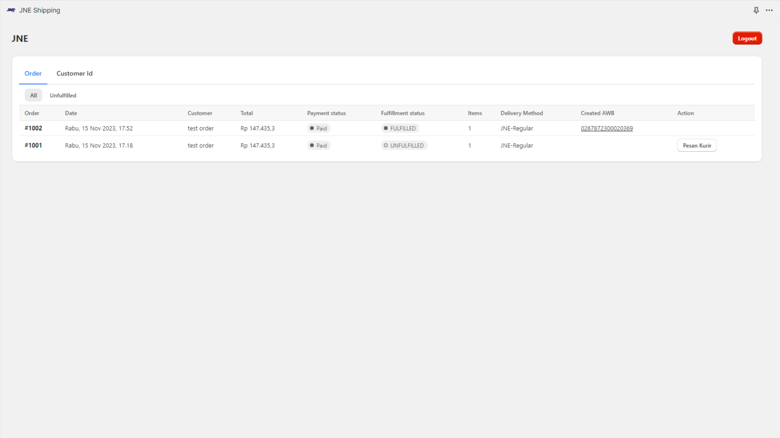Screen dimensions: 780x438
Task: Open the three-dot more options menu
Action: [x=769, y=10]
